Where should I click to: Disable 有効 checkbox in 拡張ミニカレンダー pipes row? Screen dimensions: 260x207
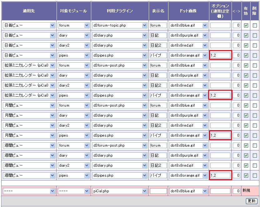pos(246,95)
